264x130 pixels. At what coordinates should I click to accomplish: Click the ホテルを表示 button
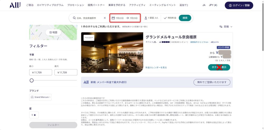click(x=219, y=67)
